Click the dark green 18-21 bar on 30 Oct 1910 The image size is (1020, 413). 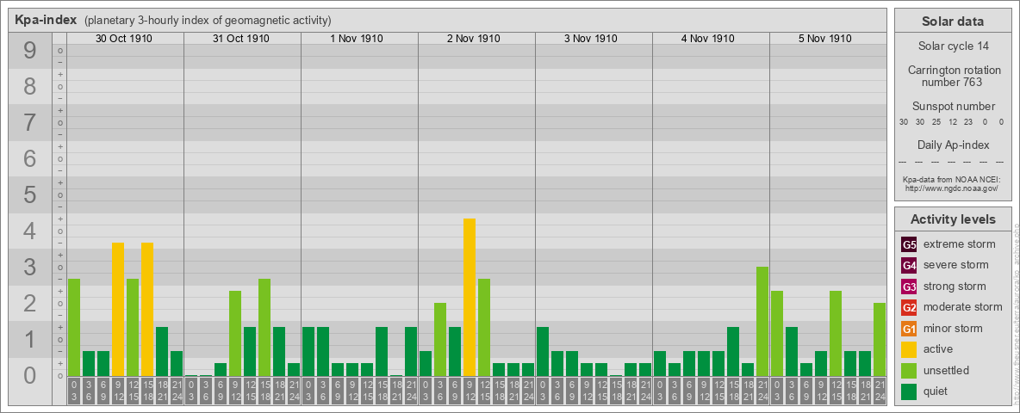tap(162, 351)
